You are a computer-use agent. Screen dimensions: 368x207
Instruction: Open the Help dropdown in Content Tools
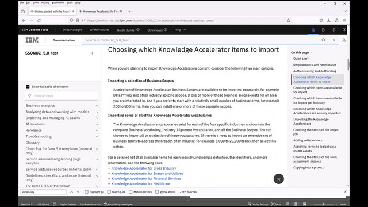(x=180, y=30)
